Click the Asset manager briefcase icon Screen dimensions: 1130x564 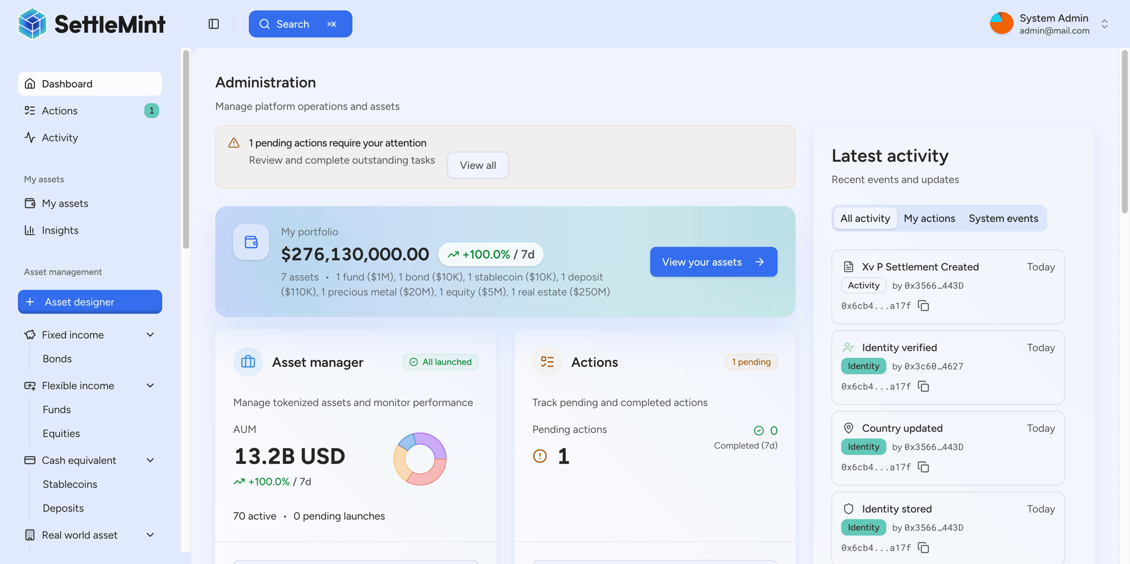247,362
